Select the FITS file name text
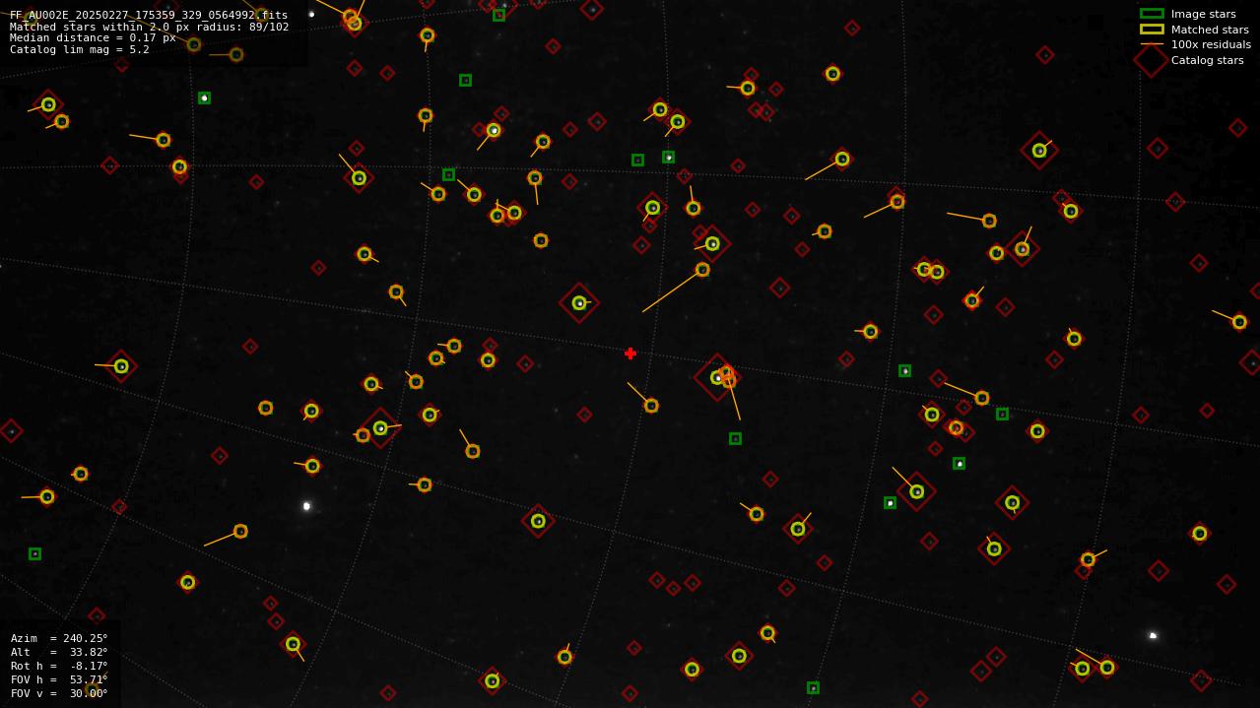The width and height of the screenshot is (1260, 708). [x=149, y=15]
